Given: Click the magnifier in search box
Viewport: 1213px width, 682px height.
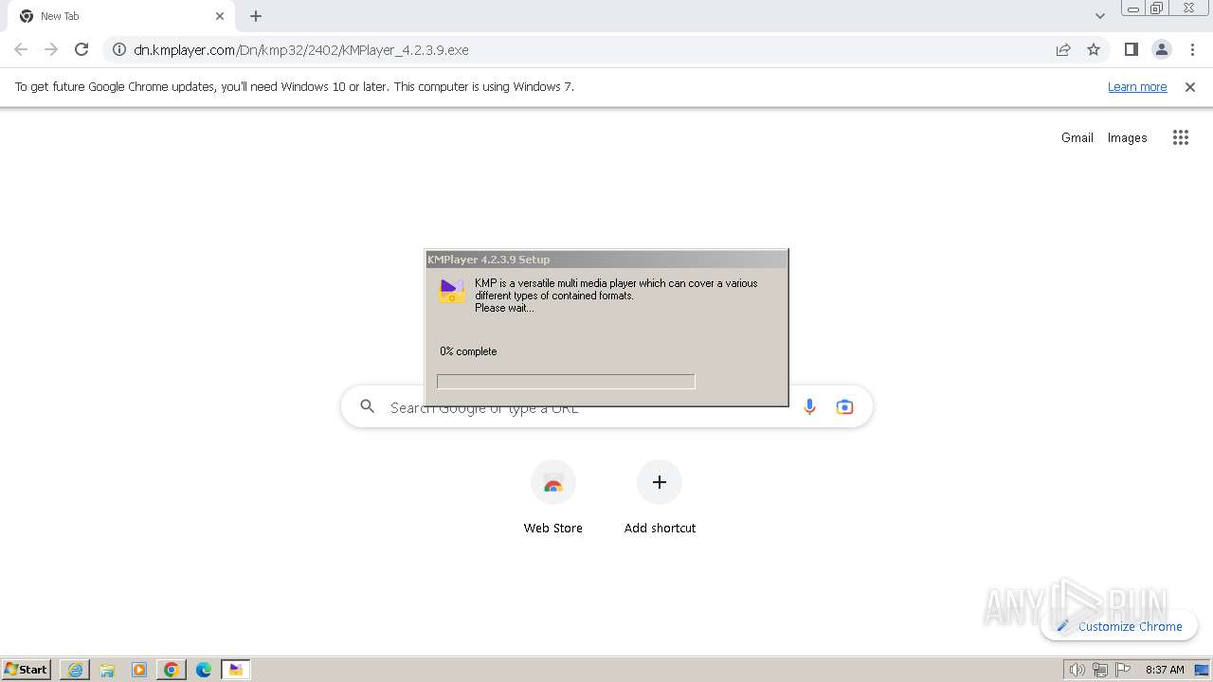Looking at the screenshot, I should [x=368, y=406].
